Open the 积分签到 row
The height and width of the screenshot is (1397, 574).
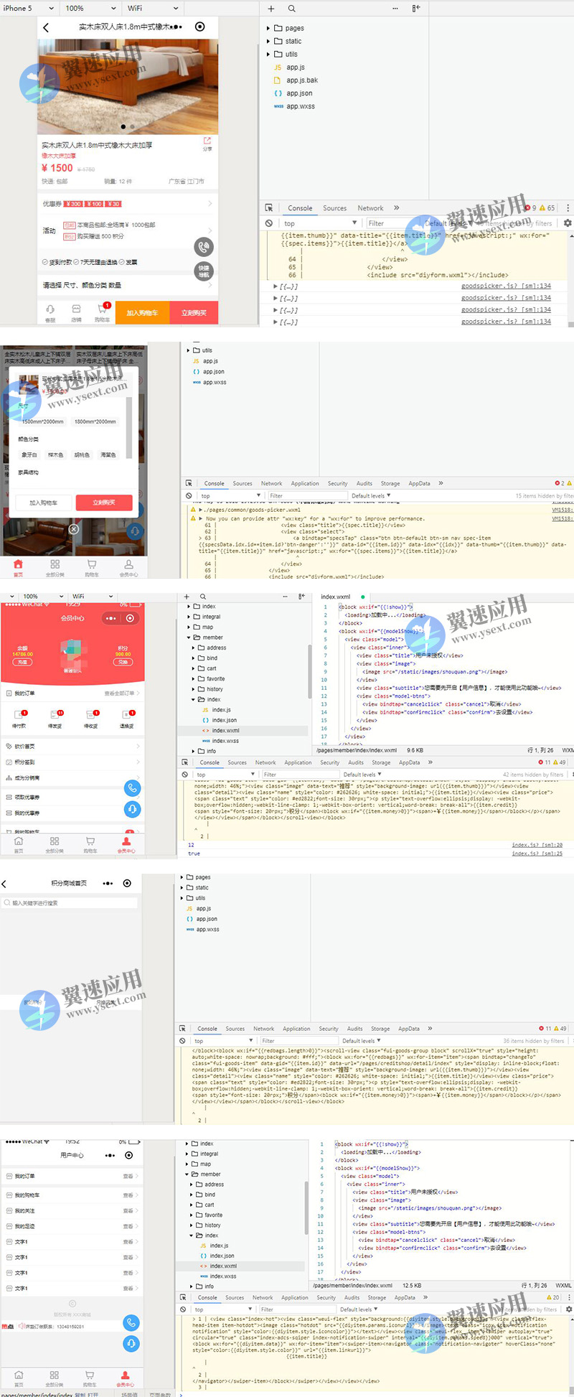point(73,762)
